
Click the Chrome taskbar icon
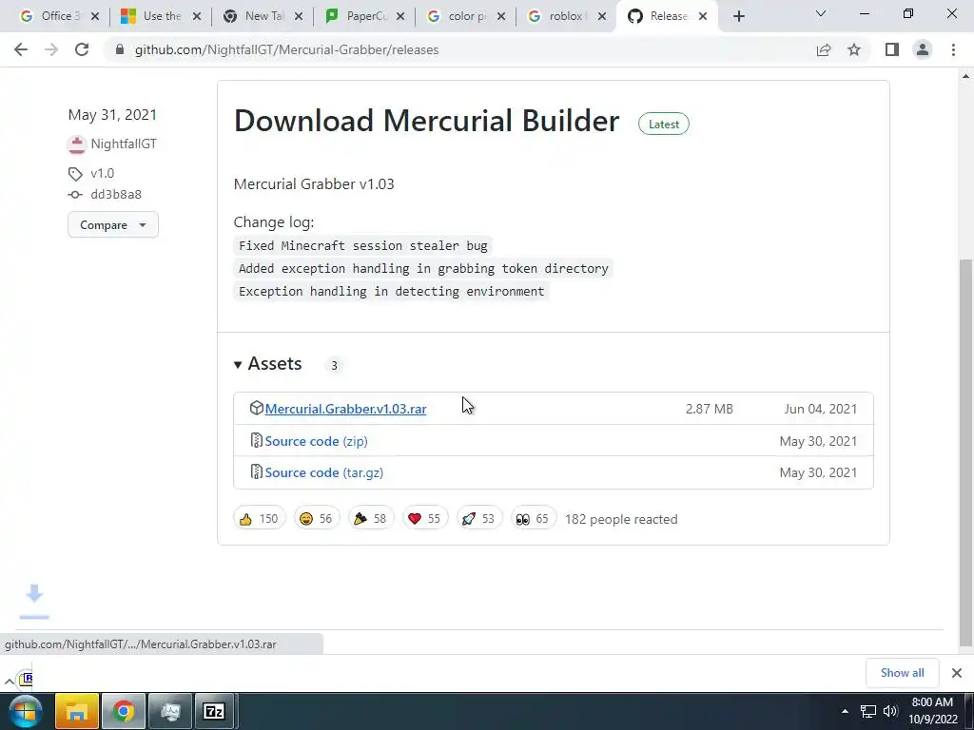pos(124,711)
